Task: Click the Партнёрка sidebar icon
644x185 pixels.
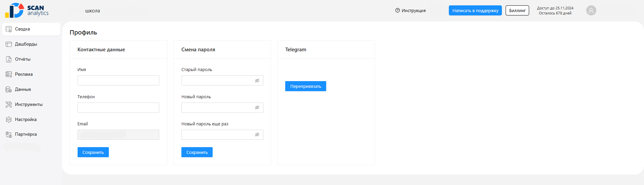Action: (9, 134)
